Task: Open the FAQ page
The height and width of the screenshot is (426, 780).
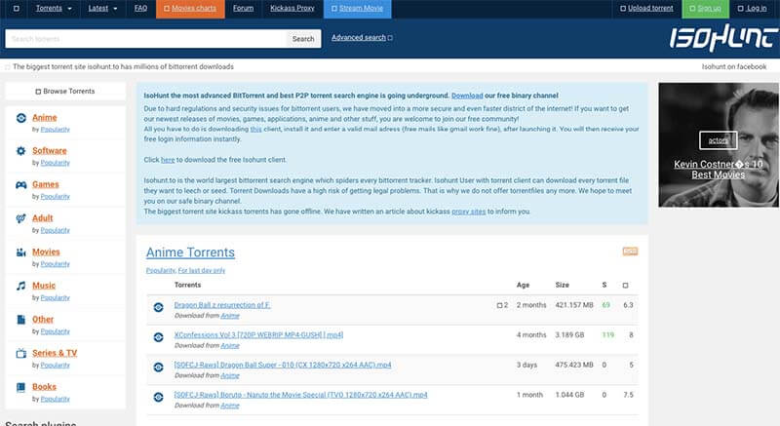Action: point(140,9)
